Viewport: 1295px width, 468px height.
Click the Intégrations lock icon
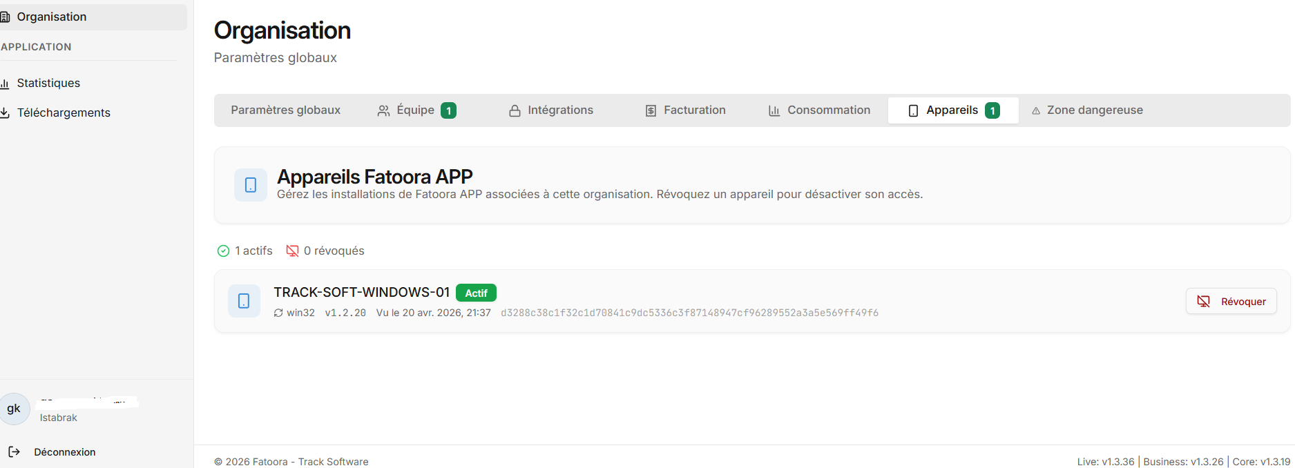coord(515,110)
